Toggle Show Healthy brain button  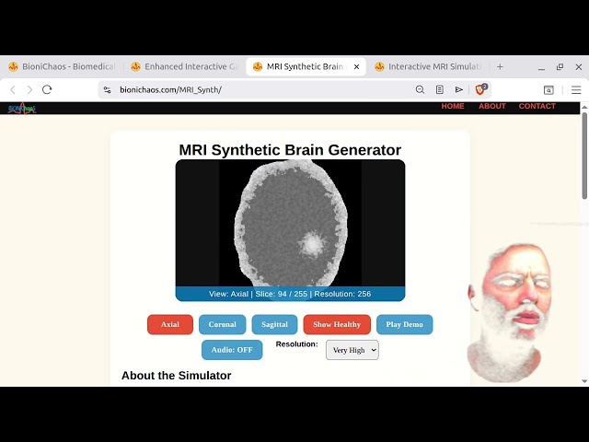tap(337, 324)
